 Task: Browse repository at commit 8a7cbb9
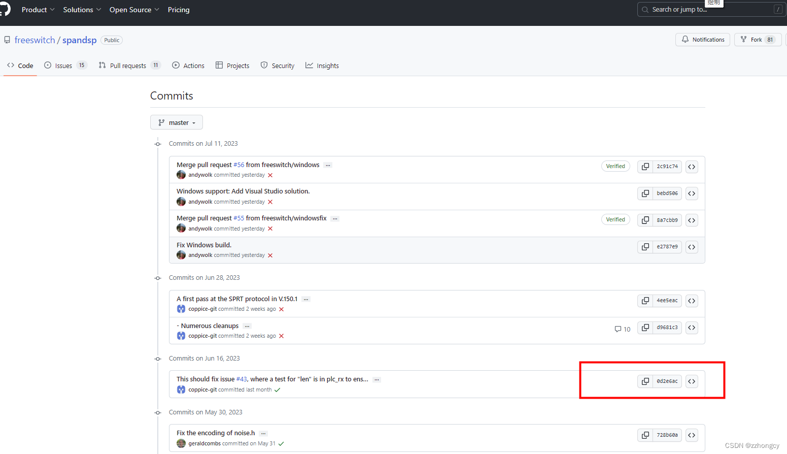pos(692,220)
